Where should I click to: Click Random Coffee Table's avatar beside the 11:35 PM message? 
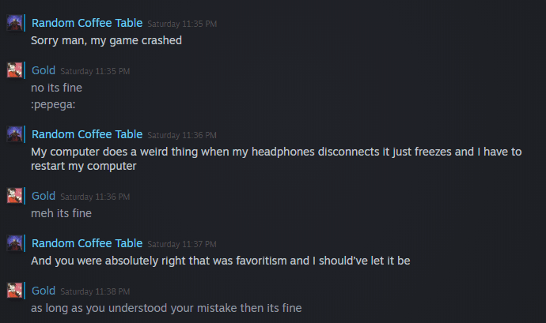tap(14, 24)
